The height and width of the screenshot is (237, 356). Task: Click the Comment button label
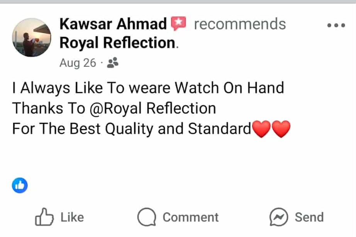[190, 217]
